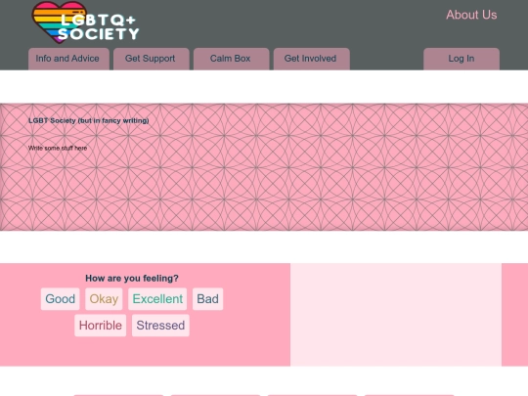This screenshot has width=528, height=396.
Task: Open the About Us link
Action: 471,15
